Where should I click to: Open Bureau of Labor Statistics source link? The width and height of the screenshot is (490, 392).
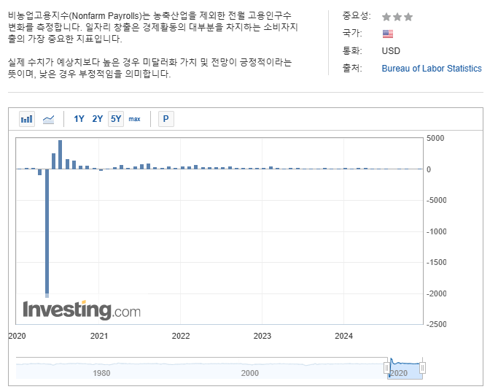coord(432,69)
